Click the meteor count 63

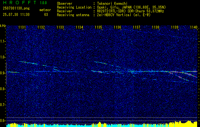click(46, 15)
